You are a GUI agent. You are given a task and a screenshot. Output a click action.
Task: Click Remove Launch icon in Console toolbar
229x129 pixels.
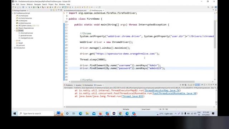[183, 85]
